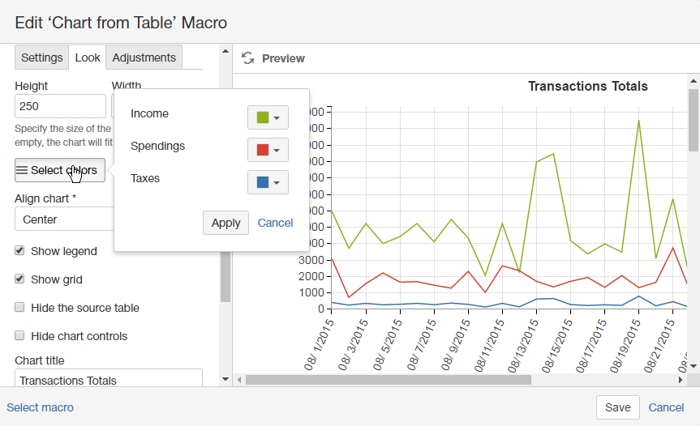
Task: Open the Taxes color dropdown
Action: [x=268, y=182]
